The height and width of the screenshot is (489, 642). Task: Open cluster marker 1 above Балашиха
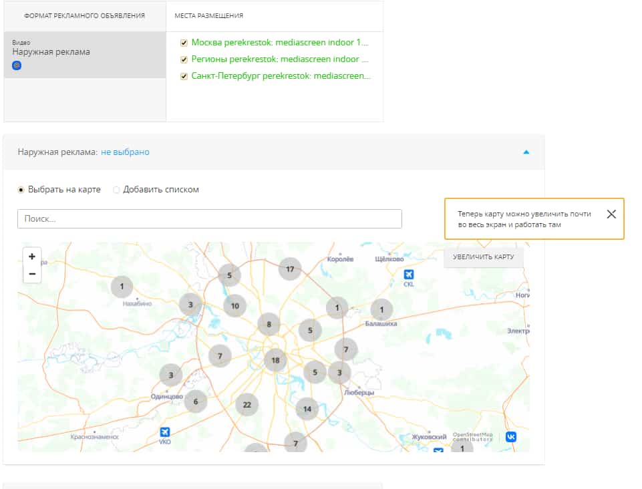[x=381, y=309]
